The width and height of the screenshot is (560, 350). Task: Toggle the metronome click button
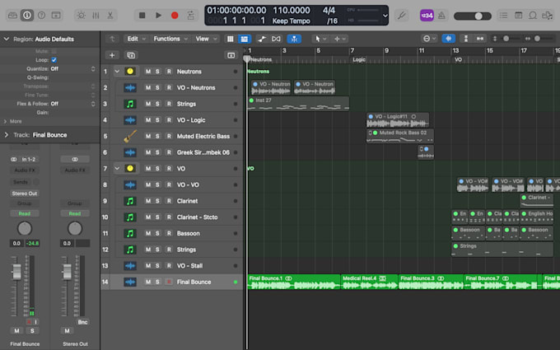coord(441,16)
